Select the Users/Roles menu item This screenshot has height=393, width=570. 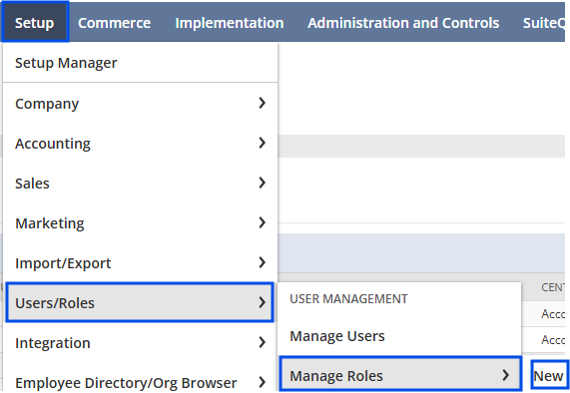[140, 302]
